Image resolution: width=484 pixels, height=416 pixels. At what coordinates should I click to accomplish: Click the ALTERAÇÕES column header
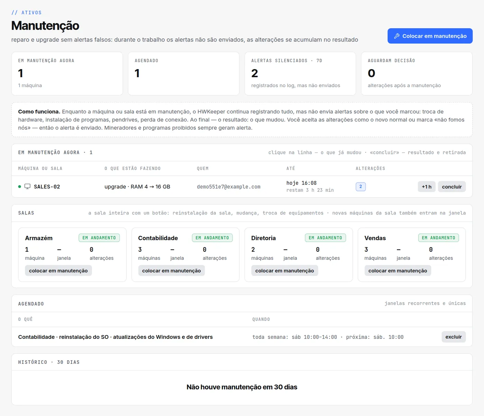click(370, 168)
